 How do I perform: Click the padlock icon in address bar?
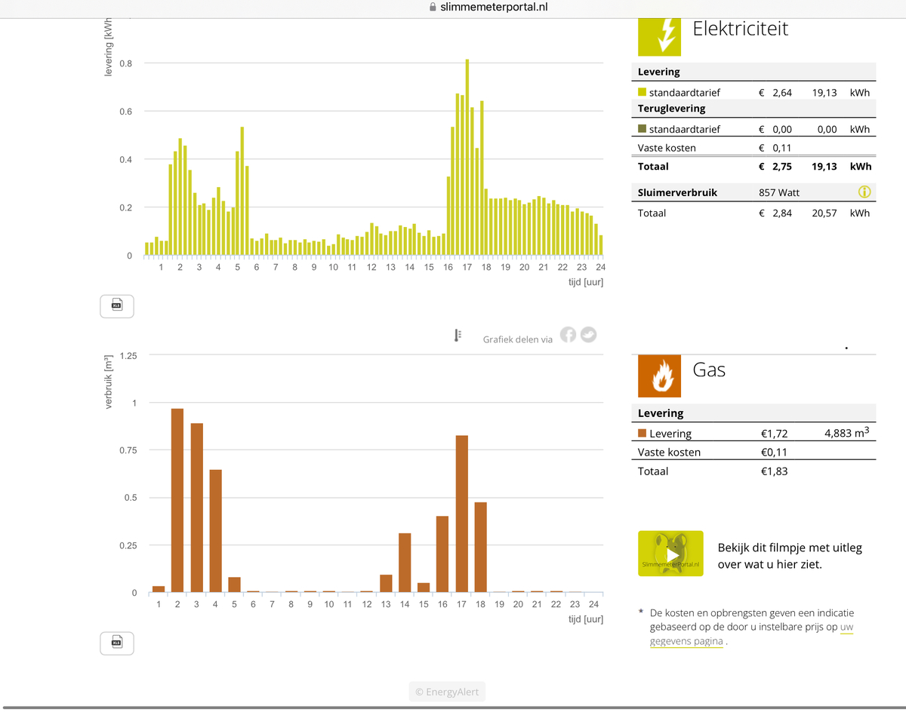pyautogui.click(x=433, y=8)
